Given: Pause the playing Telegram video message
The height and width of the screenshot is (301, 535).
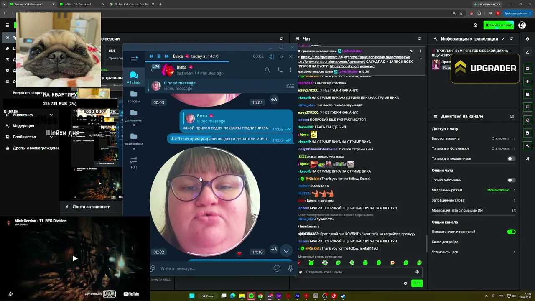Looking at the screenshot, I should point(159,56).
